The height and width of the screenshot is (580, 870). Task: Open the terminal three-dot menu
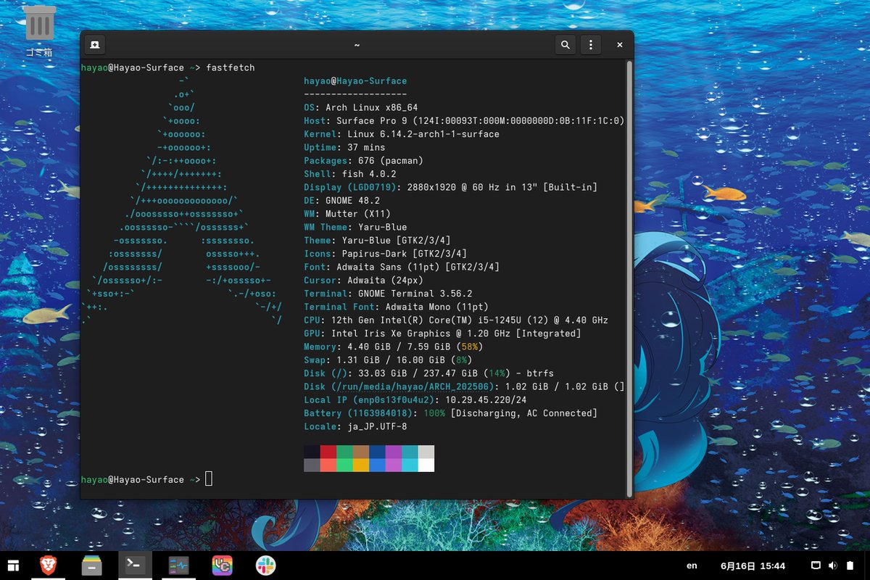tap(591, 45)
